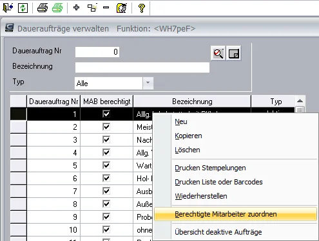Click Daueraufträge number cell 9

tap(53, 217)
